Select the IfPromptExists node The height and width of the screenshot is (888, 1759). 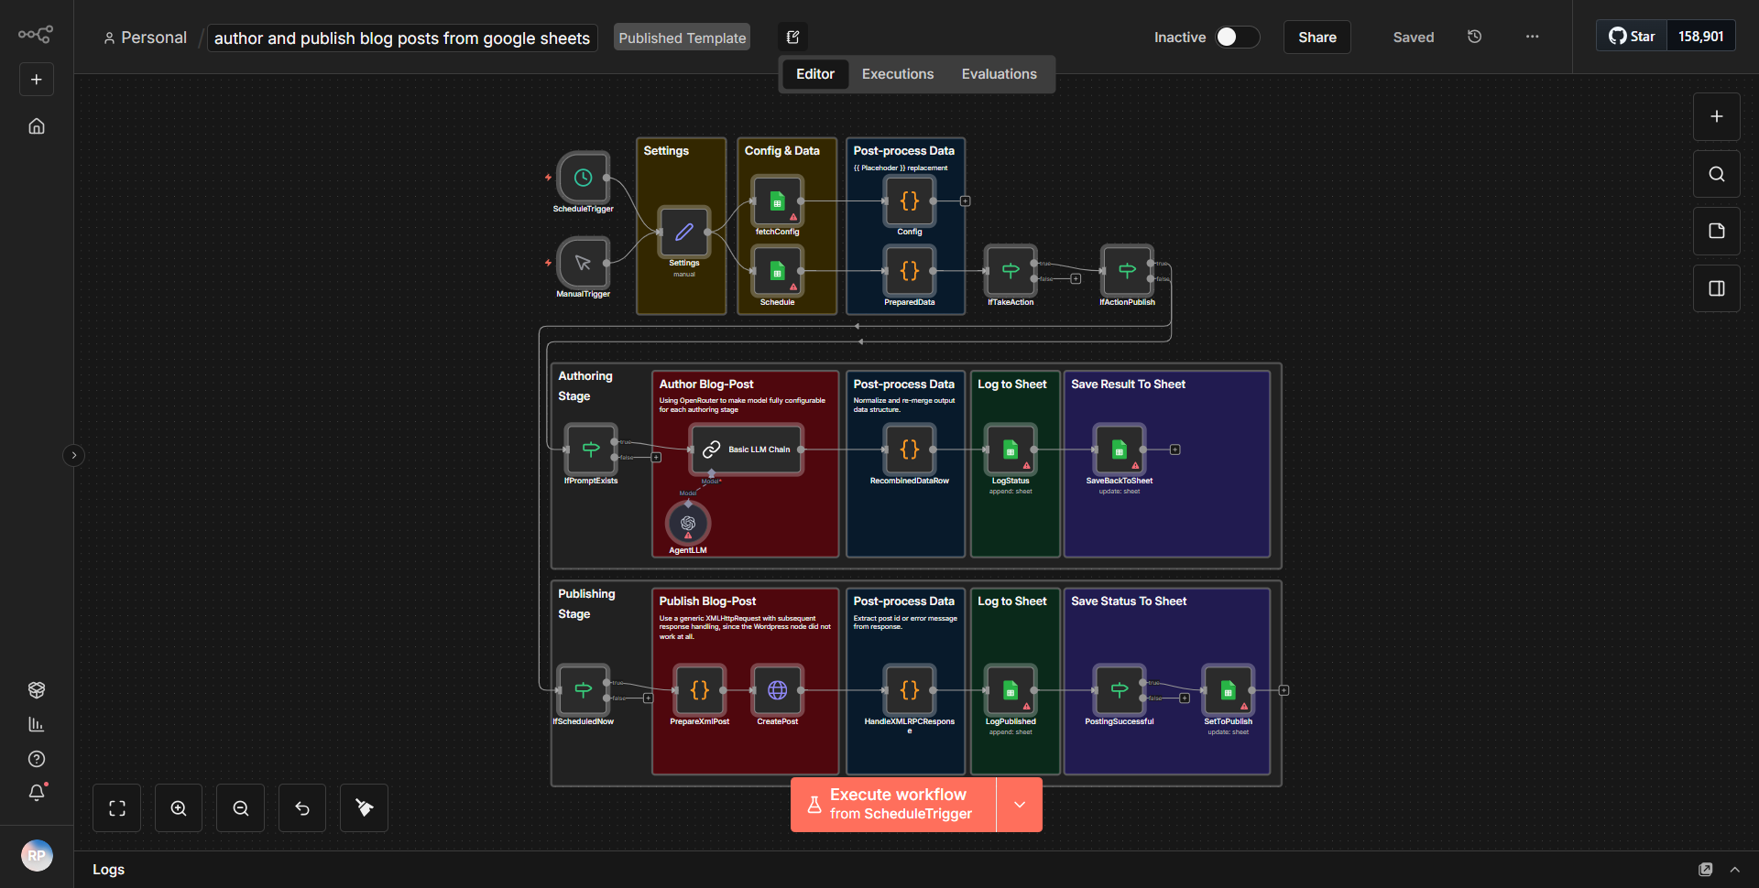point(591,449)
